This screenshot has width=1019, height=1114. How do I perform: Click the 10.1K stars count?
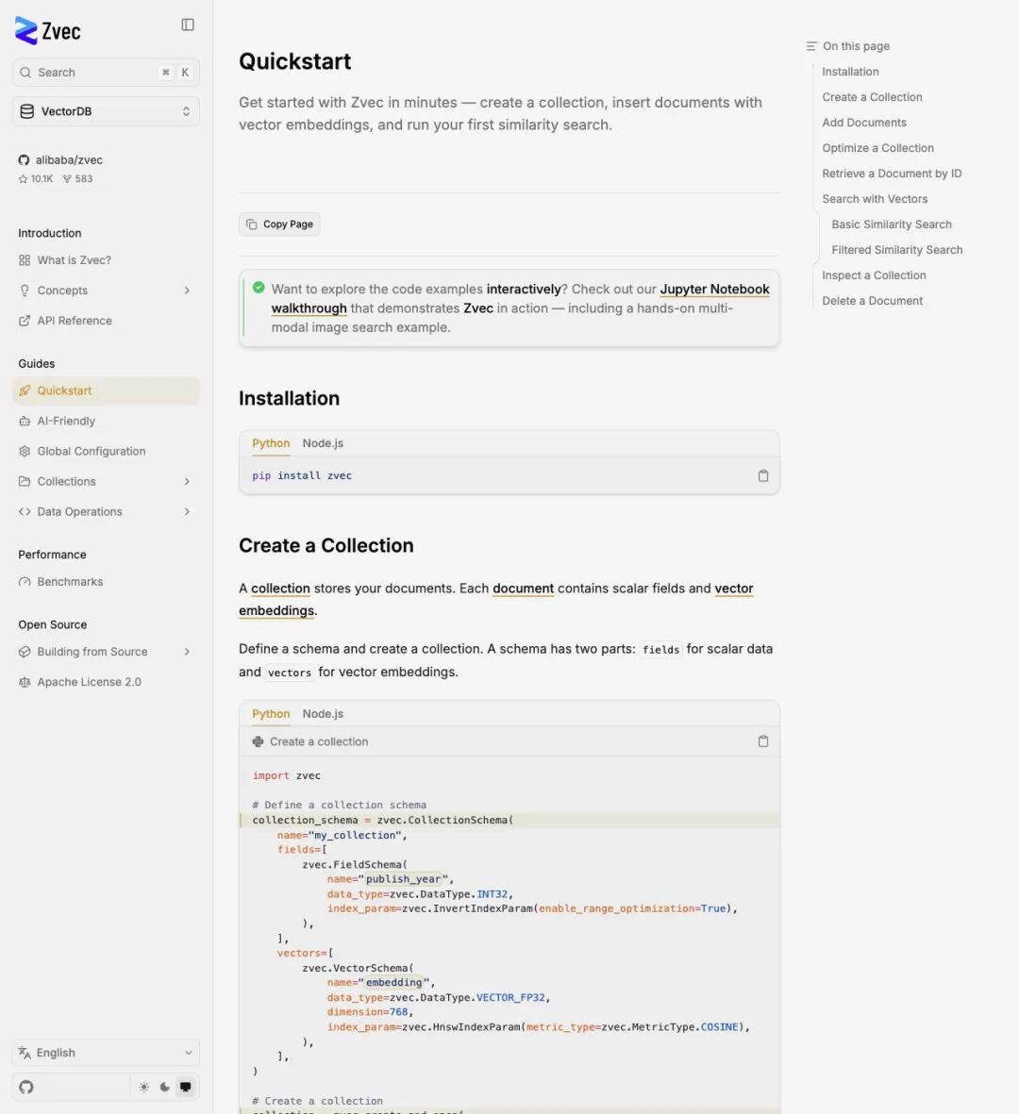[x=36, y=179]
